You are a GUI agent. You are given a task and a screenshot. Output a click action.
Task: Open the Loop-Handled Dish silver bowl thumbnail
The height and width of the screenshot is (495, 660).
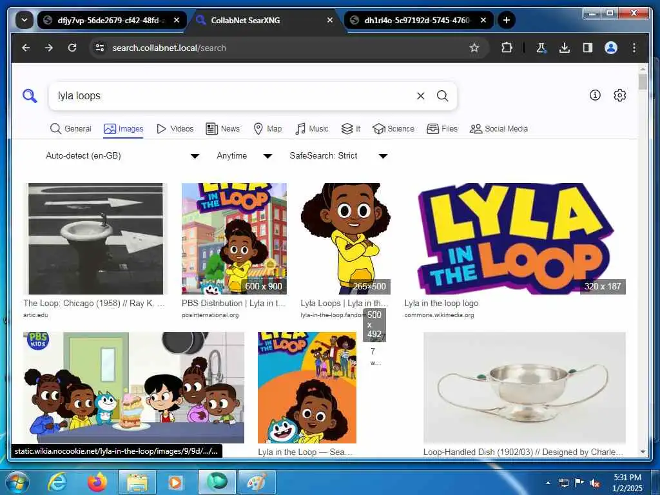[x=525, y=387]
